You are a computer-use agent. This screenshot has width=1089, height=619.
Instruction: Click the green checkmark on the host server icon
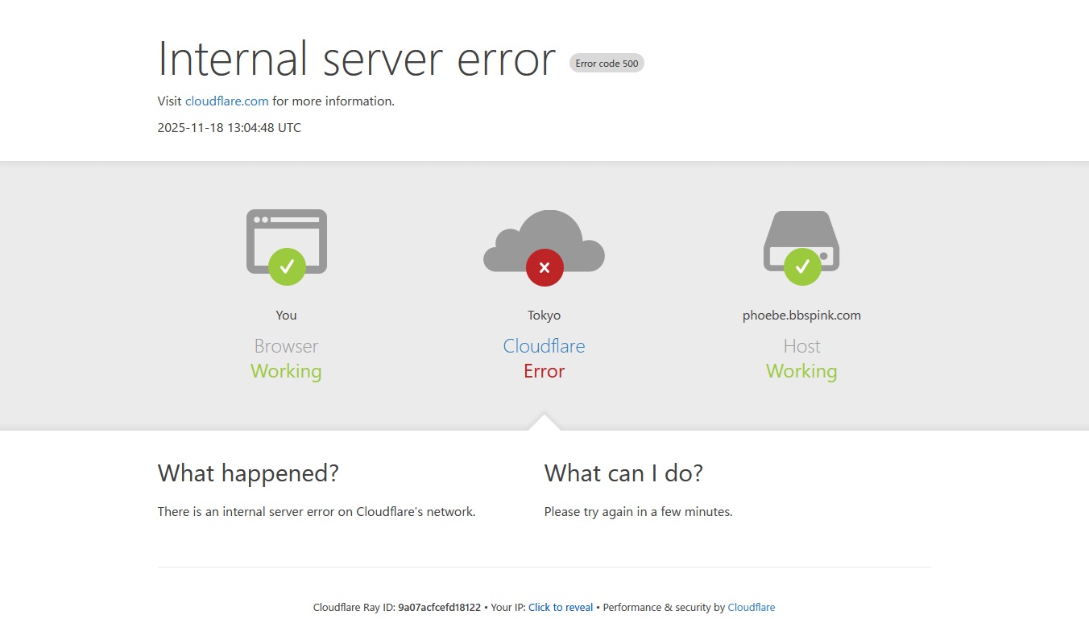pyautogui.click(x=802, y=266)
